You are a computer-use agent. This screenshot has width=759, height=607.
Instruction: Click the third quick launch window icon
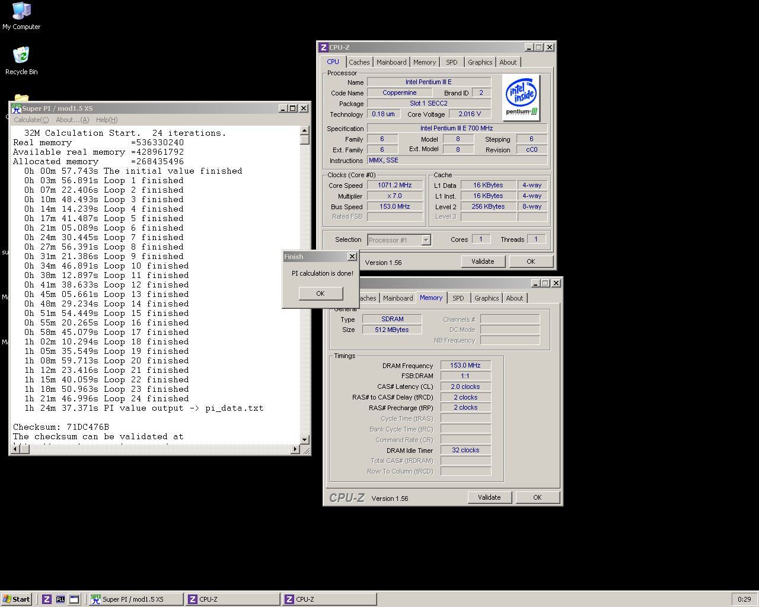[x=74, y=599]
